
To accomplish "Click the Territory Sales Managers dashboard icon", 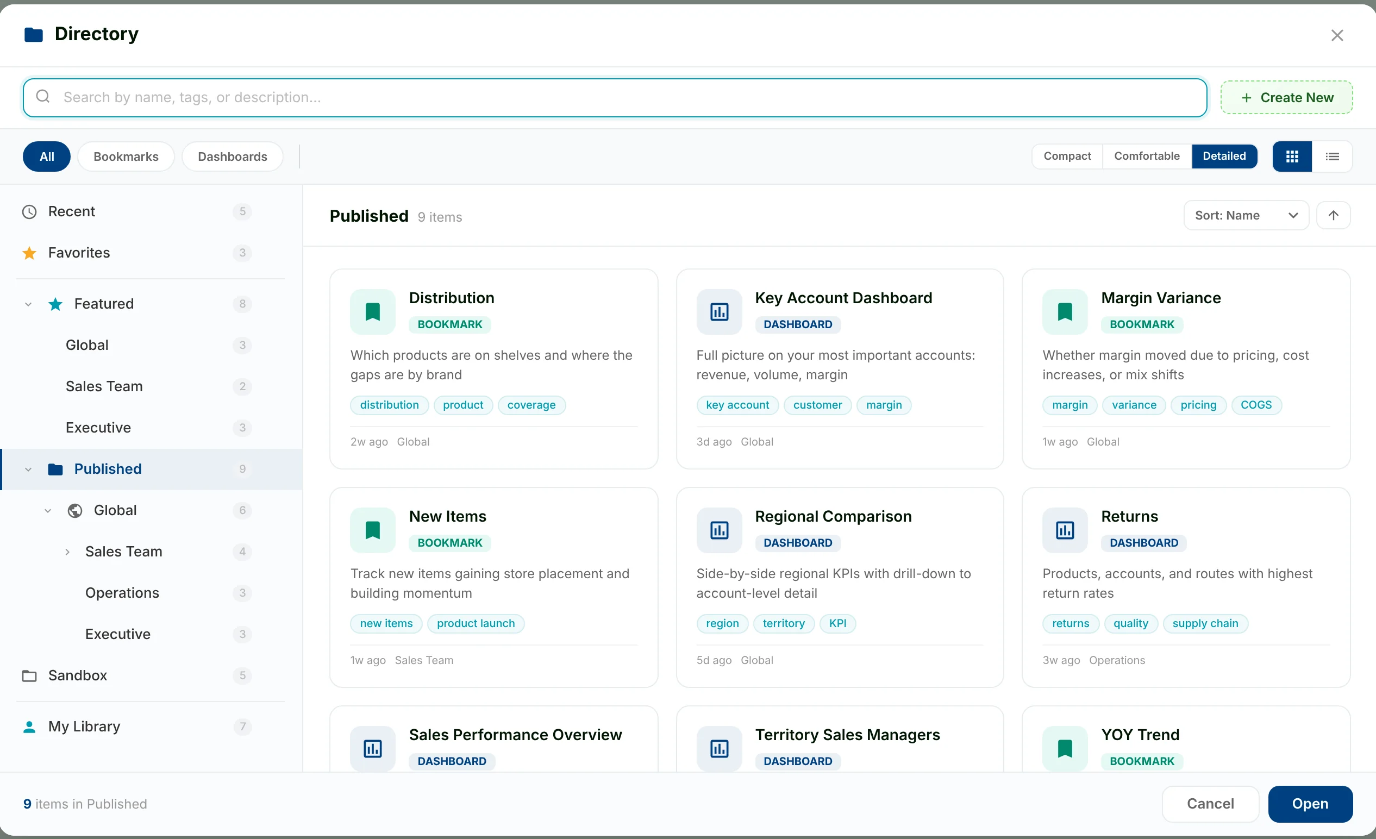I will [719, 748].
